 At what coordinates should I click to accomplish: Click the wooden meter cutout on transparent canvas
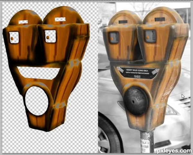tap(46, 69)
